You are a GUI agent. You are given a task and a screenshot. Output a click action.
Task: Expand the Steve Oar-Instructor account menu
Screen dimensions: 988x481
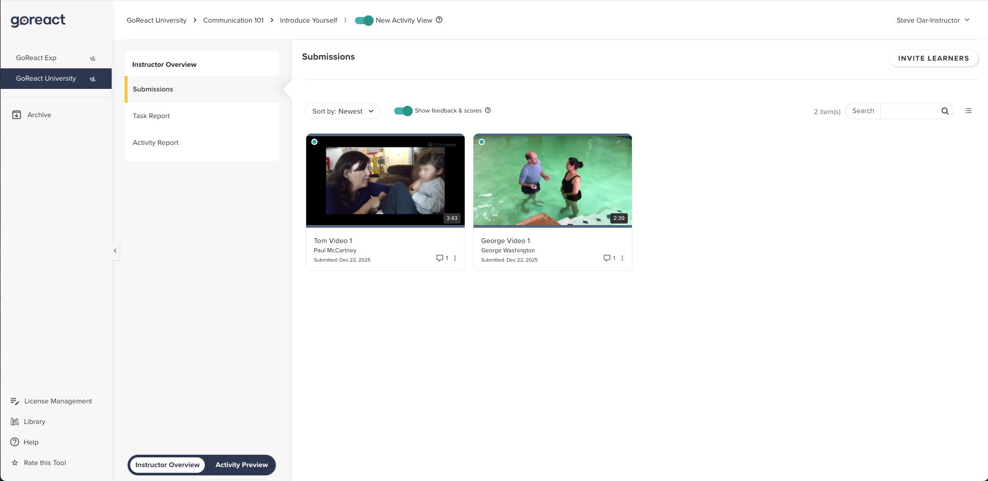[933, 20]
